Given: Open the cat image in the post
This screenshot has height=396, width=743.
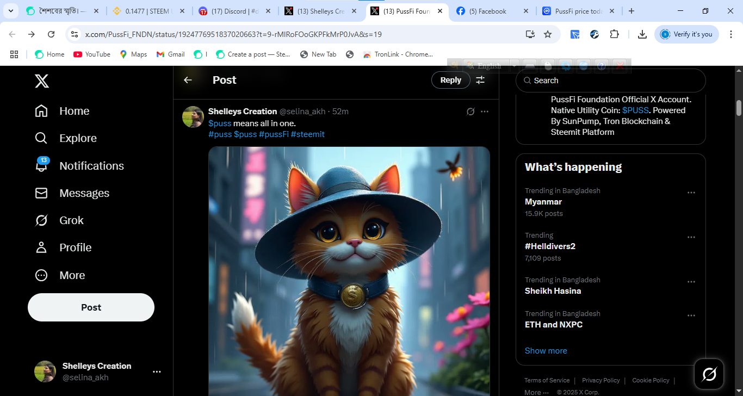Looking at the screenshot, I should (x=349, y=271).
